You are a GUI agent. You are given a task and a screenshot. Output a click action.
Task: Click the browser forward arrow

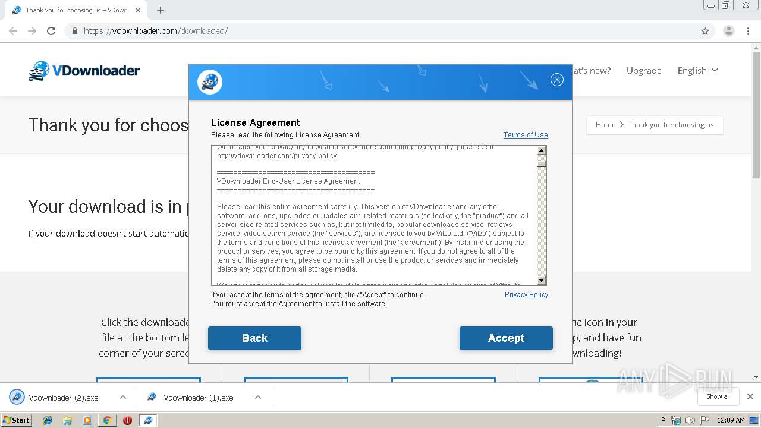point(32,31)
